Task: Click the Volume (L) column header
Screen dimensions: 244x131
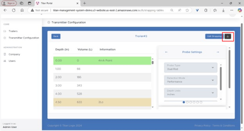Action: pyautogui.click(x=85, y=50)
